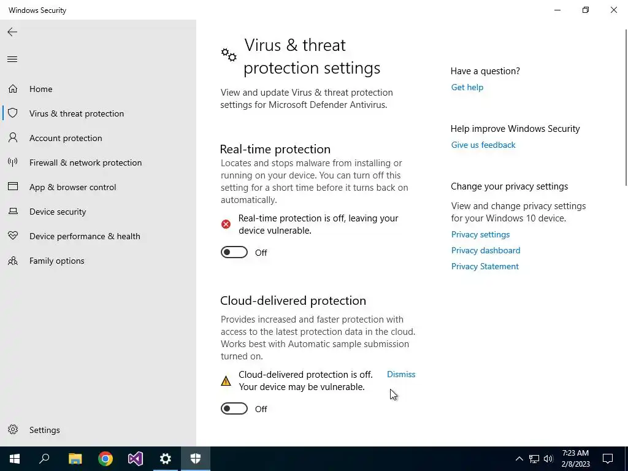The image size is (628, 471).
Task: Click the Settings gear icon in sidebar
Action: (x=13, y=429)
